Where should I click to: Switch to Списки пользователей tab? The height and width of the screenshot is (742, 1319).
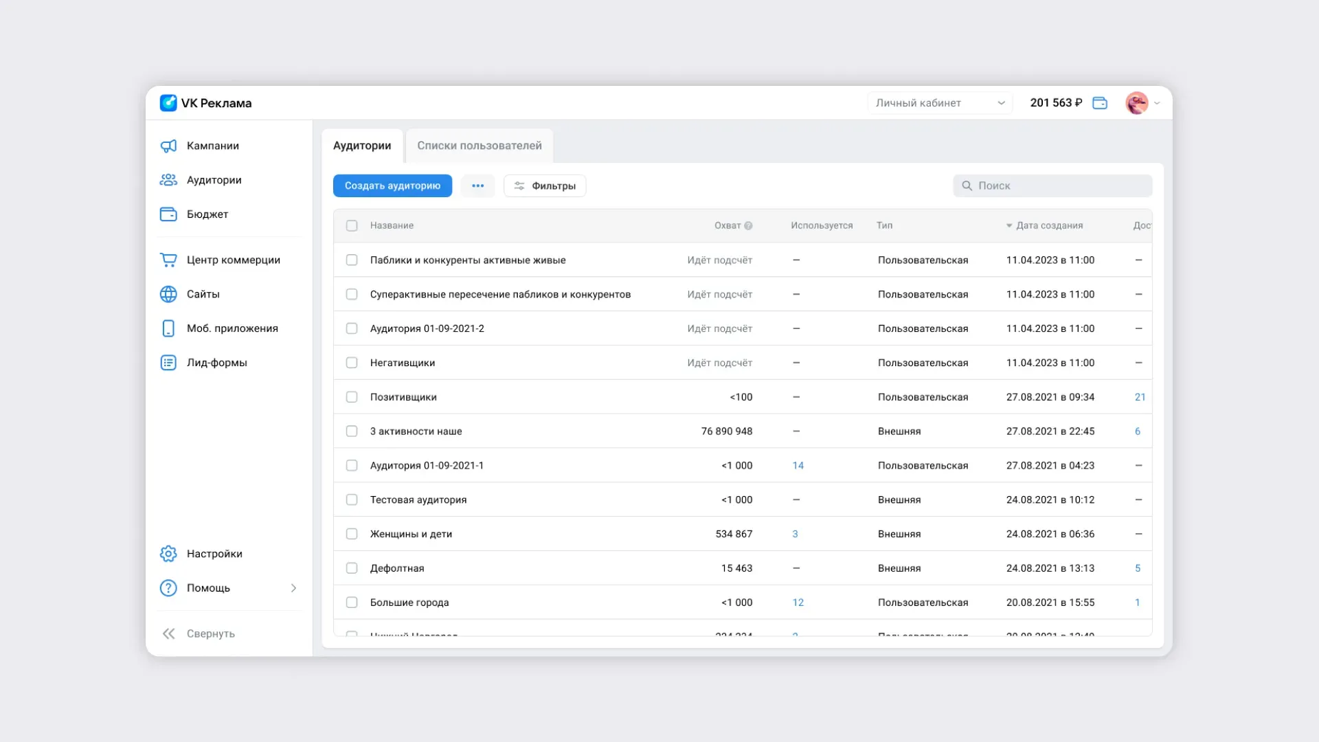(x=479, y=146)
